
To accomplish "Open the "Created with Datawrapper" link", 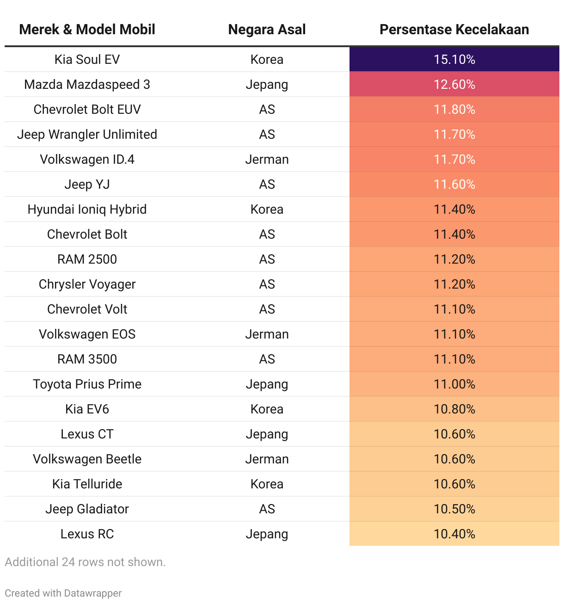I will (x=63, y=593).
